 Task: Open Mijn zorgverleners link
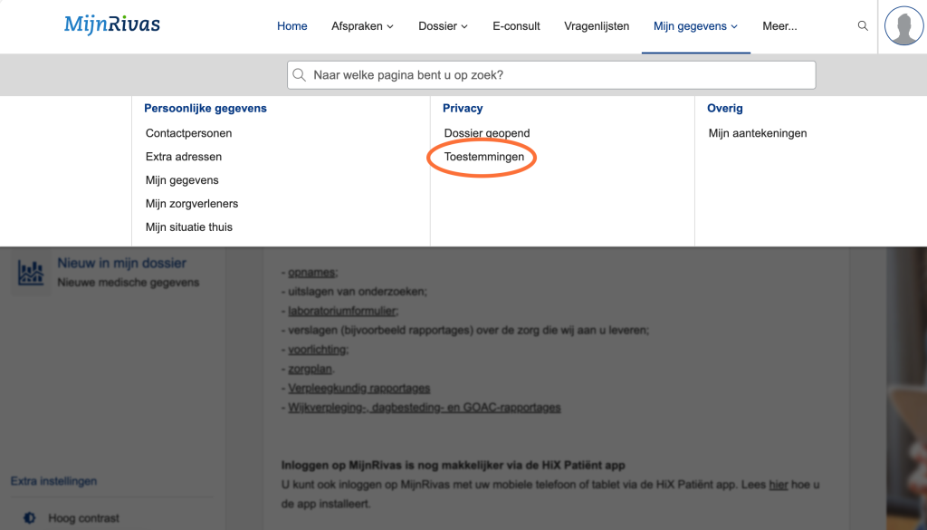(x=192, y=204)
